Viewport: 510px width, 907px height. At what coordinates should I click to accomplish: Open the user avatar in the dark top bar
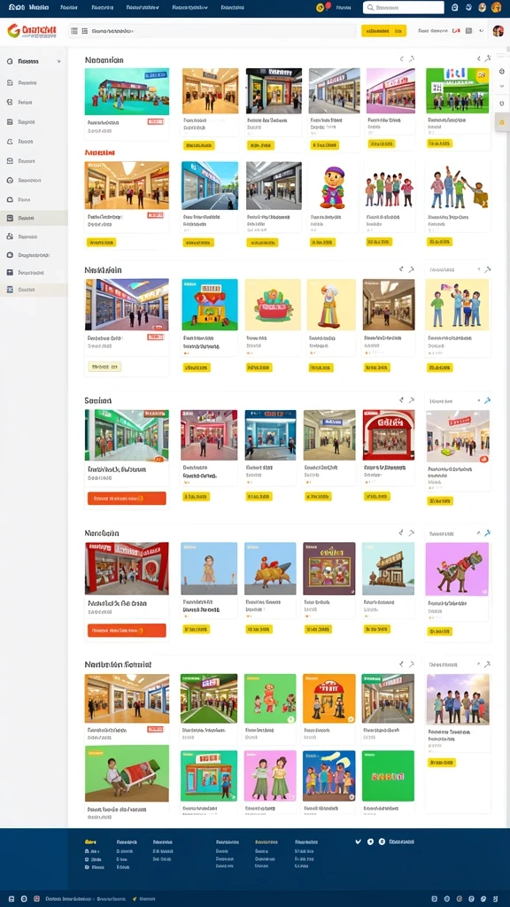pyautogui.click(x=496, y=7)
